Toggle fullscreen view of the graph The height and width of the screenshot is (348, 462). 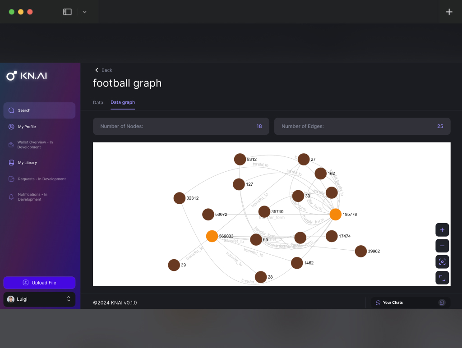click(442, 278)
